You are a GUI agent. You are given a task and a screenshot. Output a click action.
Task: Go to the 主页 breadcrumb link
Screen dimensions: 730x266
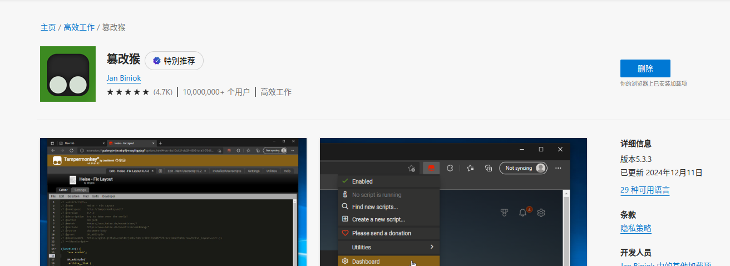click(x=48, y=27)
